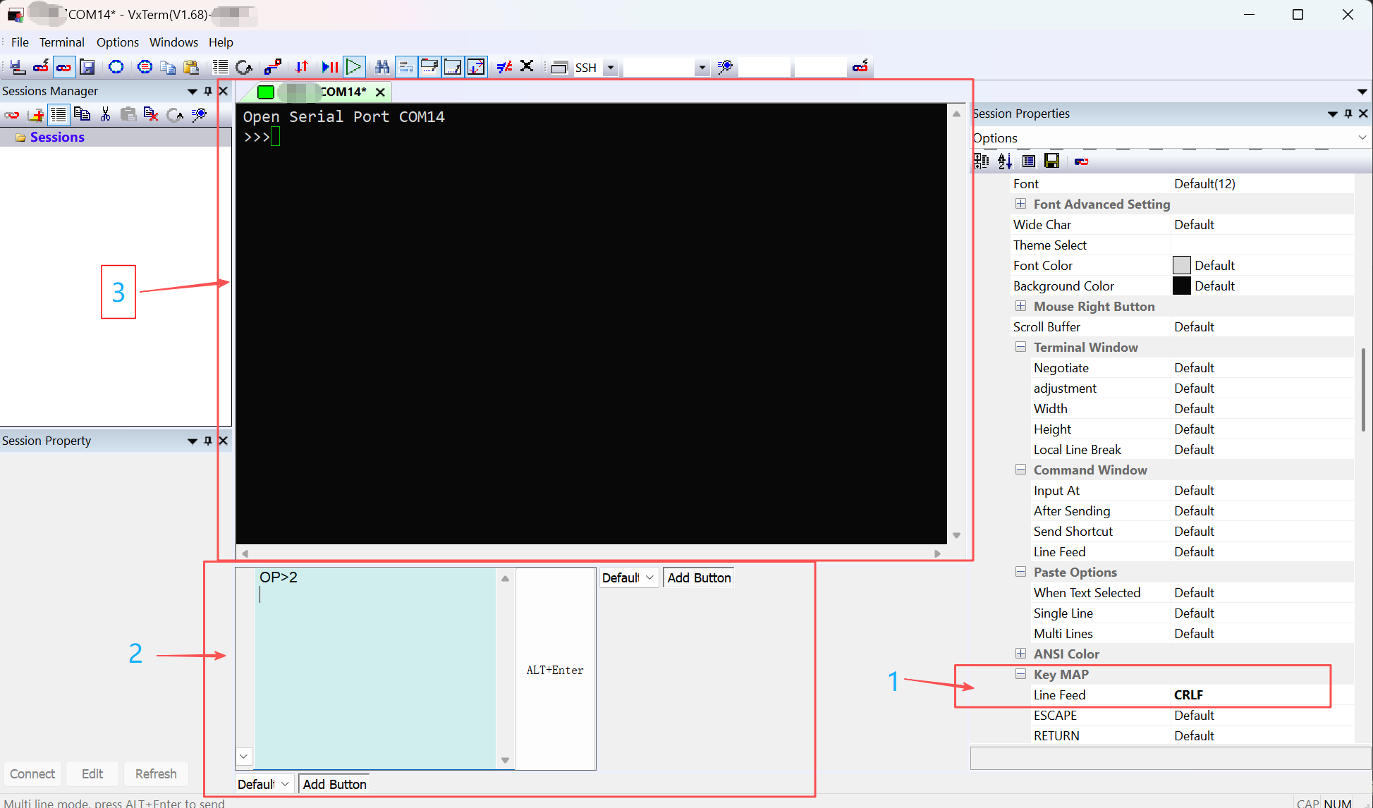Click Add Button beside the ALT+Enter box
Screen dimensions: 1373x808
698,577
